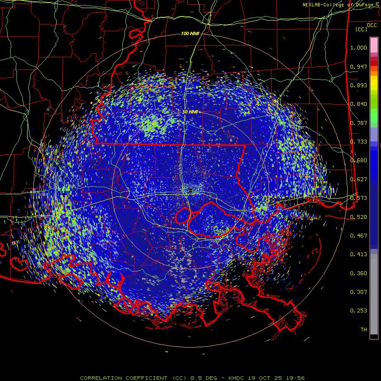Viewport: 381px width, 381px height.
Task: Select the 0.733 scale value
Action: (x=359, y=142)
